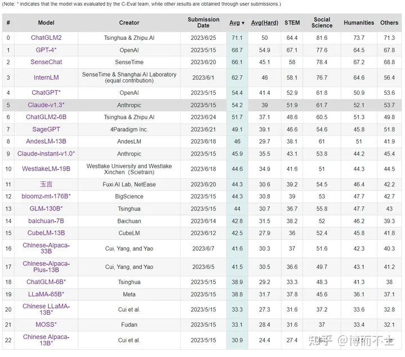Click the Social Science column header
The image size is (405, 357).
click(322, 22)
